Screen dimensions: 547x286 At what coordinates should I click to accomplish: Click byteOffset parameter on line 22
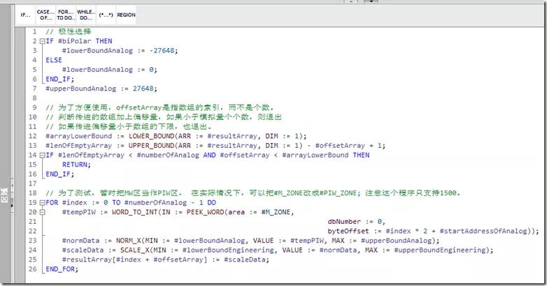coord(348,231)
